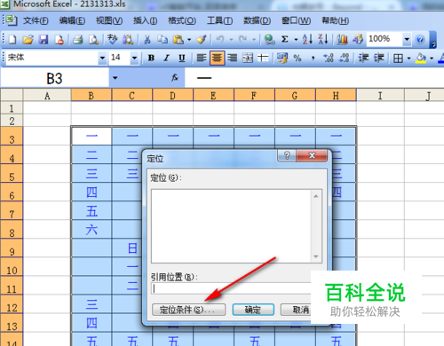Open the zoom percentage dropdown
The image size is (444, 346).
click(407, 39)
